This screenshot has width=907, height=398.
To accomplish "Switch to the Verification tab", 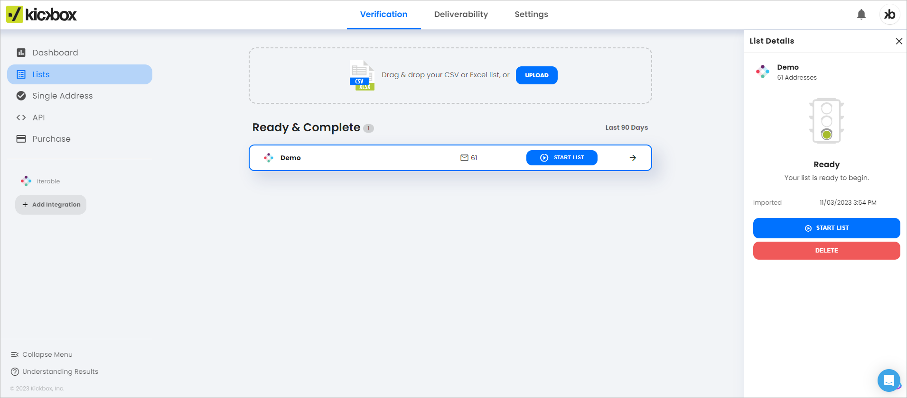I will point(383,14).
